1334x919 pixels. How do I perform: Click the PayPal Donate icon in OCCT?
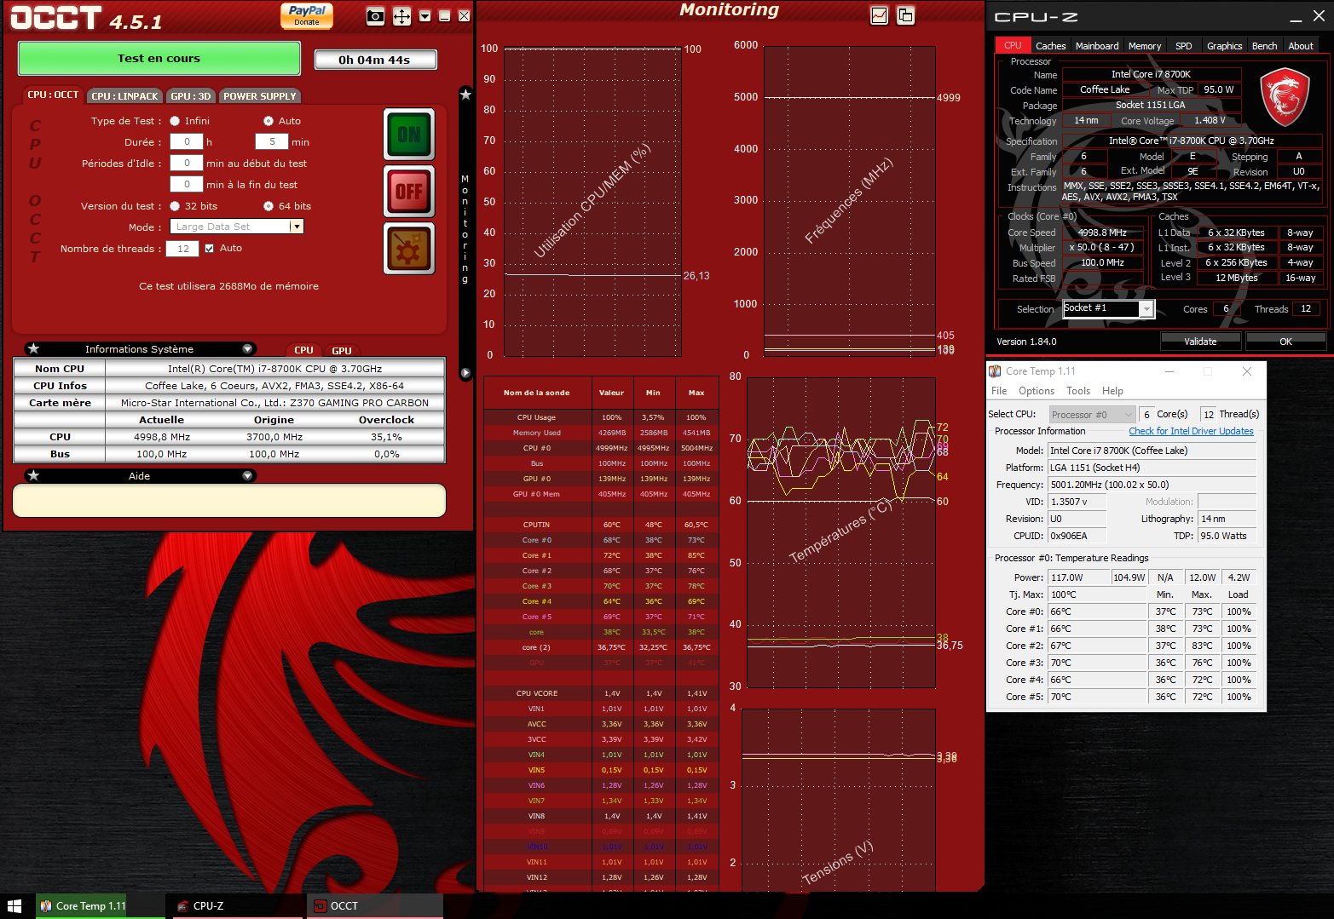coord(307,15)
